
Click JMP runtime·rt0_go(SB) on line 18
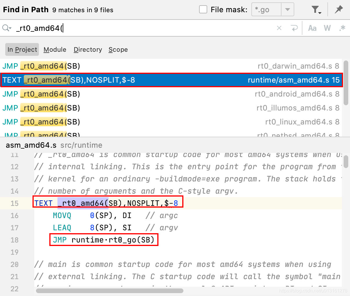(104, 240)
